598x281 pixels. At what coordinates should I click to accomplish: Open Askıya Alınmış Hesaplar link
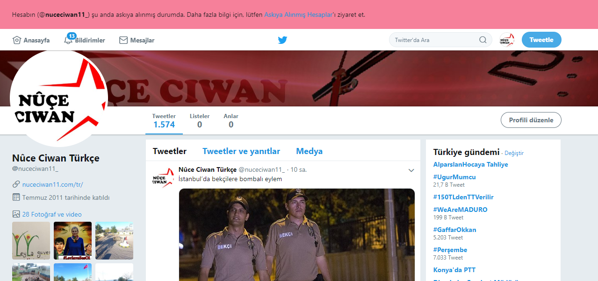pos(298,14)
